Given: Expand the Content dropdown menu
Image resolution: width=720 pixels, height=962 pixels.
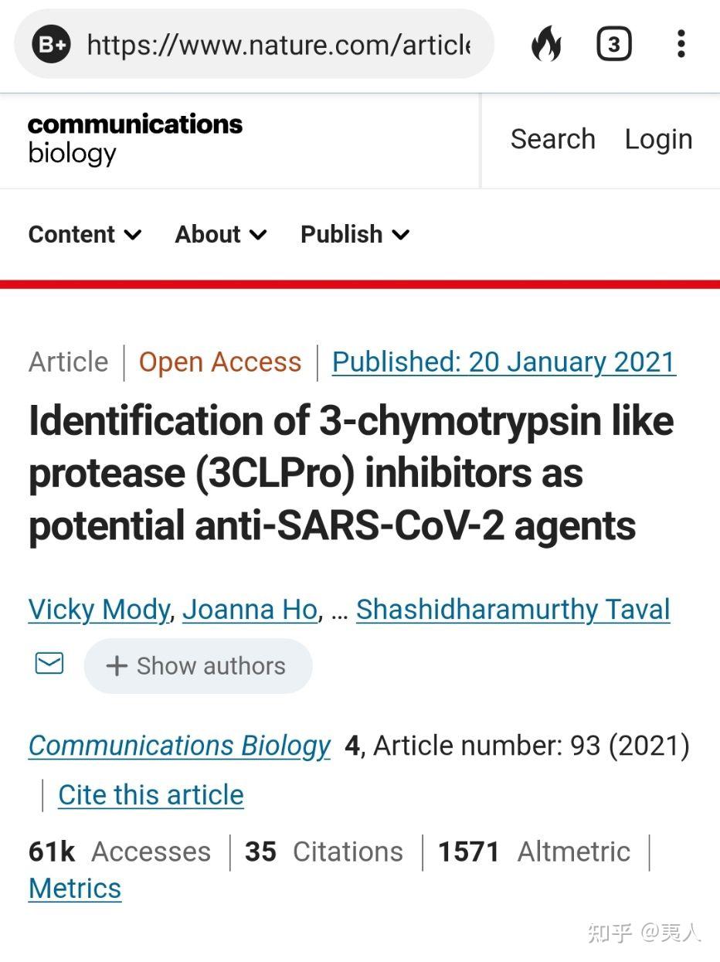Looking at the screenshot, I should click(x=85, y=234).
